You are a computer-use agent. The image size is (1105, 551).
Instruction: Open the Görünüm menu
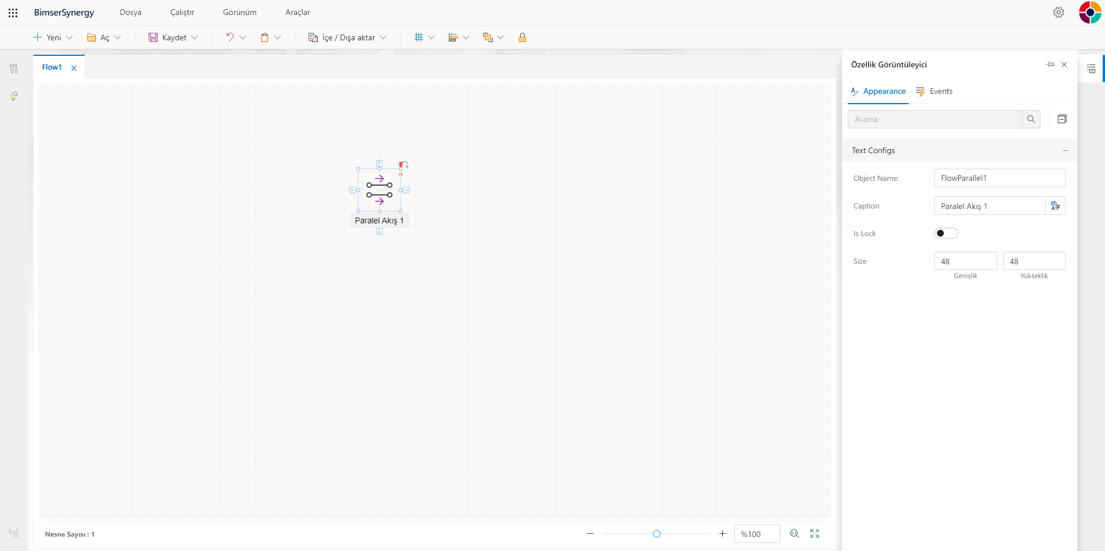click(239, 13)
